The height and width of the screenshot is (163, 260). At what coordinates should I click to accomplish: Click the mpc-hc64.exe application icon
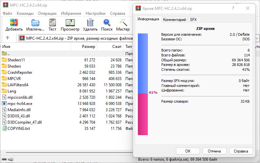(x=4, y=104)
